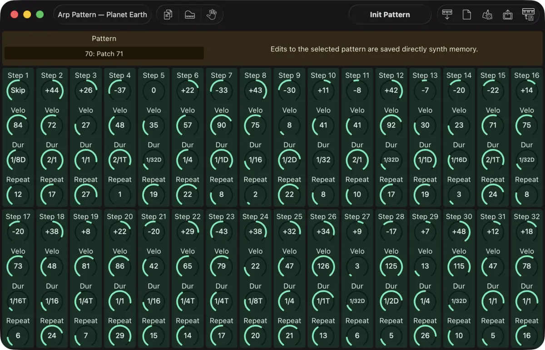Click Step 32 transpose knob showing +18
Viewport: 545px width, 350px height.
[x=527, y=232]
